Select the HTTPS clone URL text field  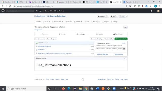tap(109, 49)
